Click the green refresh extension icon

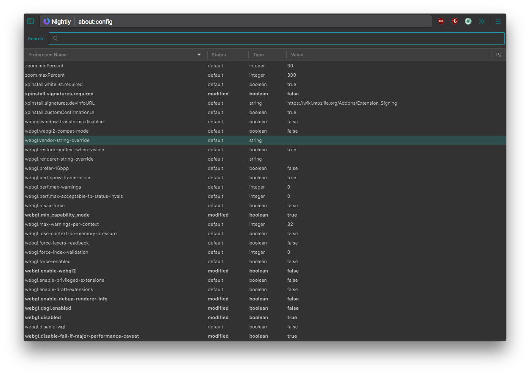click(468, 21)
